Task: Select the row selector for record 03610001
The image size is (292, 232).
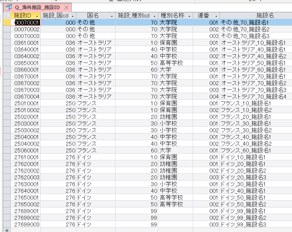Action: click(6, 43)
